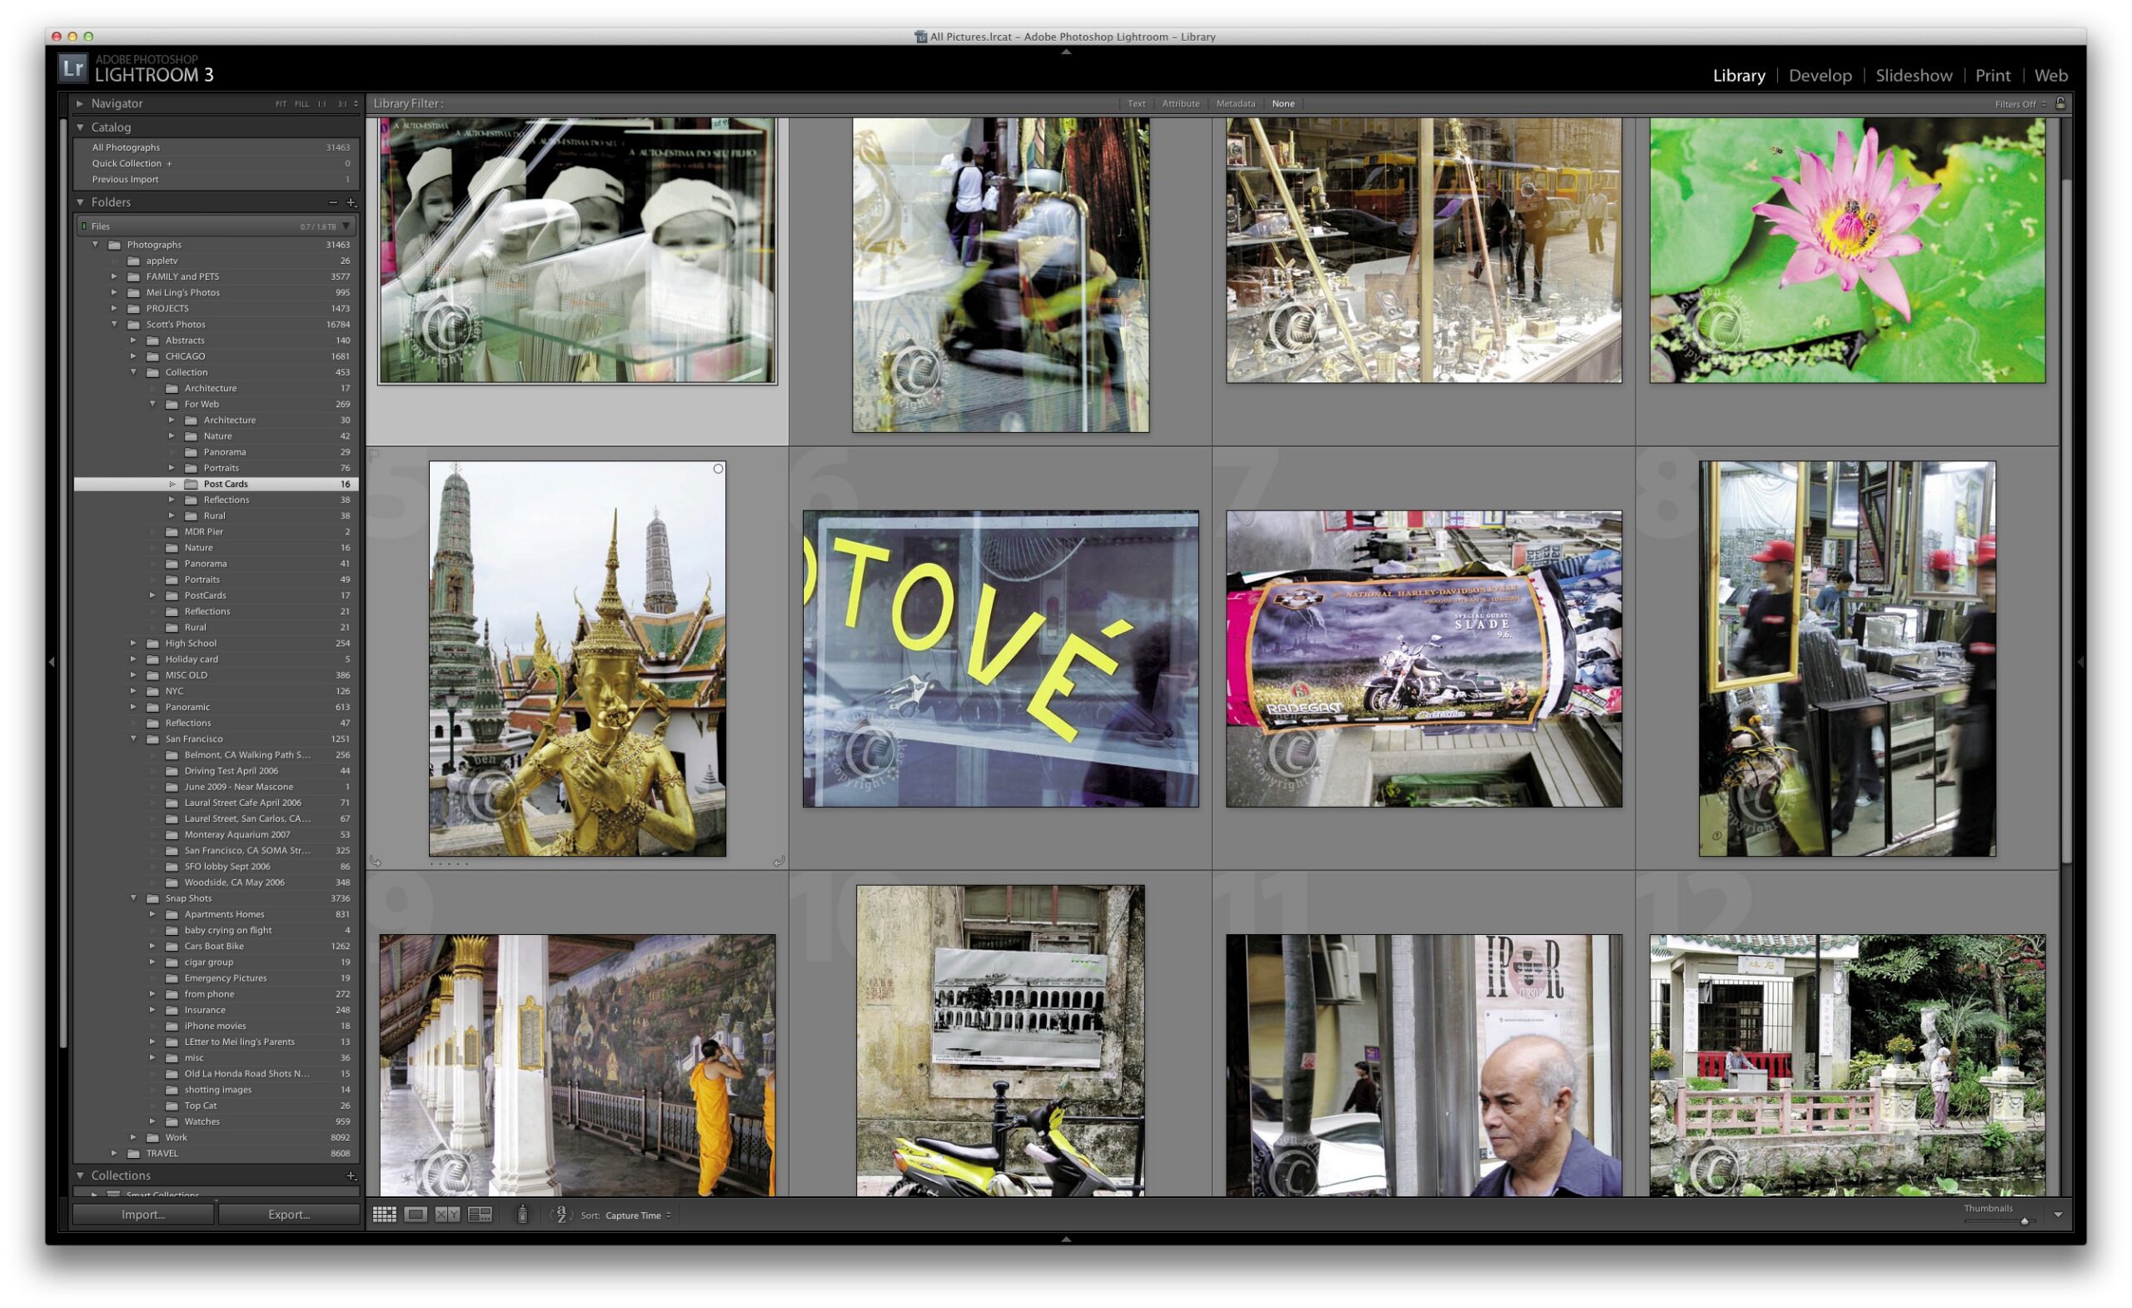Open Filters Off preset dropdown

coord(2020,104)
